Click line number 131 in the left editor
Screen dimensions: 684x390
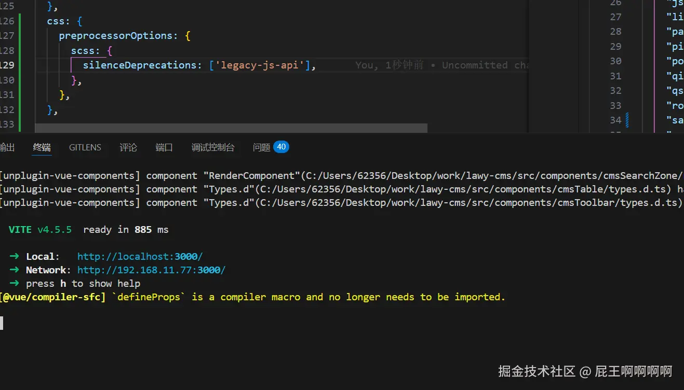pos(7,95)
